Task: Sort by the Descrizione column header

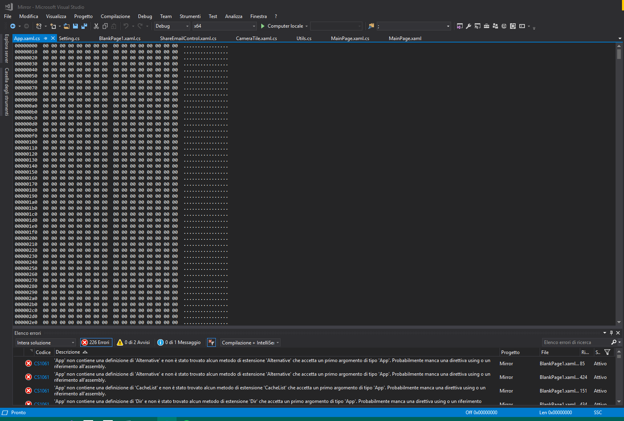Action: click(x=68, y=352)
